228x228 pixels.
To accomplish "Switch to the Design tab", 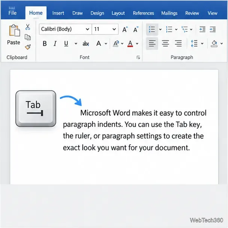I will (x=97, y=13).
